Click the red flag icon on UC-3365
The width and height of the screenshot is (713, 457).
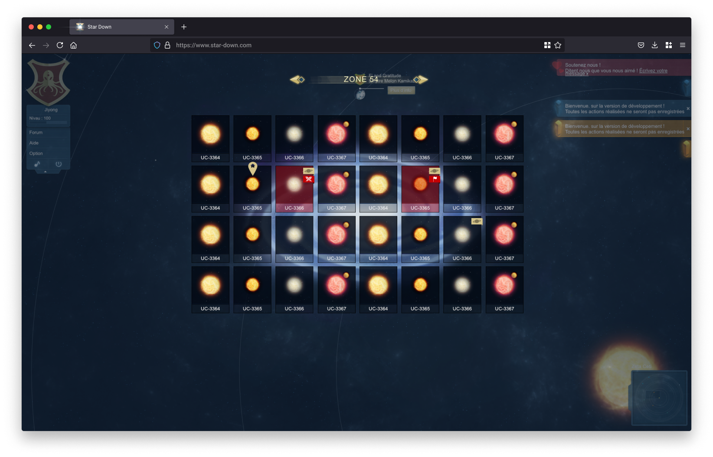tap(435, 179)
